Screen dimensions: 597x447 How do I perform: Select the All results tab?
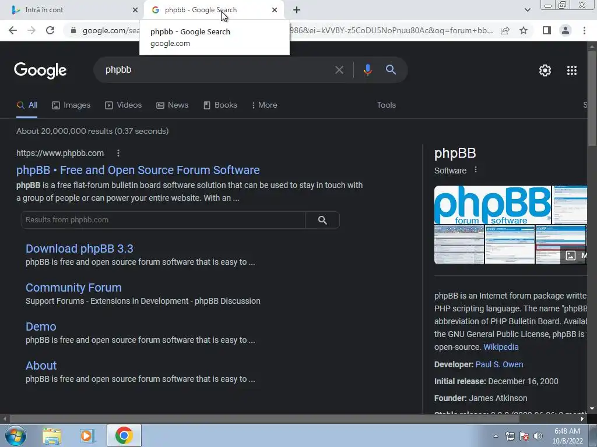tap(27, 105)
